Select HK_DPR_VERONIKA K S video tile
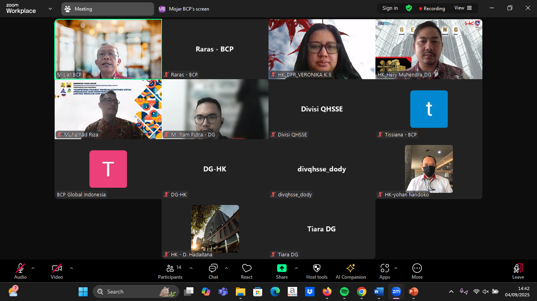This screenshot has height=301, width=537. click(322, 49)
